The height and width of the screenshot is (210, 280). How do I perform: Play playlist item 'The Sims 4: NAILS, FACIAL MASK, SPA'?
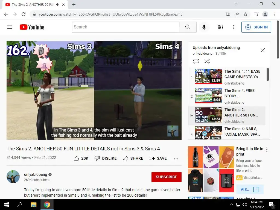(x=227, y=133)
